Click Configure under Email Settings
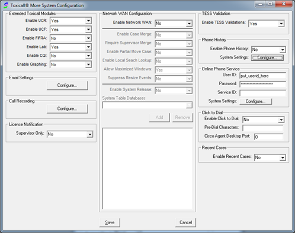The height and width of the screenshot is (233, 295). (x=68, y=85)
